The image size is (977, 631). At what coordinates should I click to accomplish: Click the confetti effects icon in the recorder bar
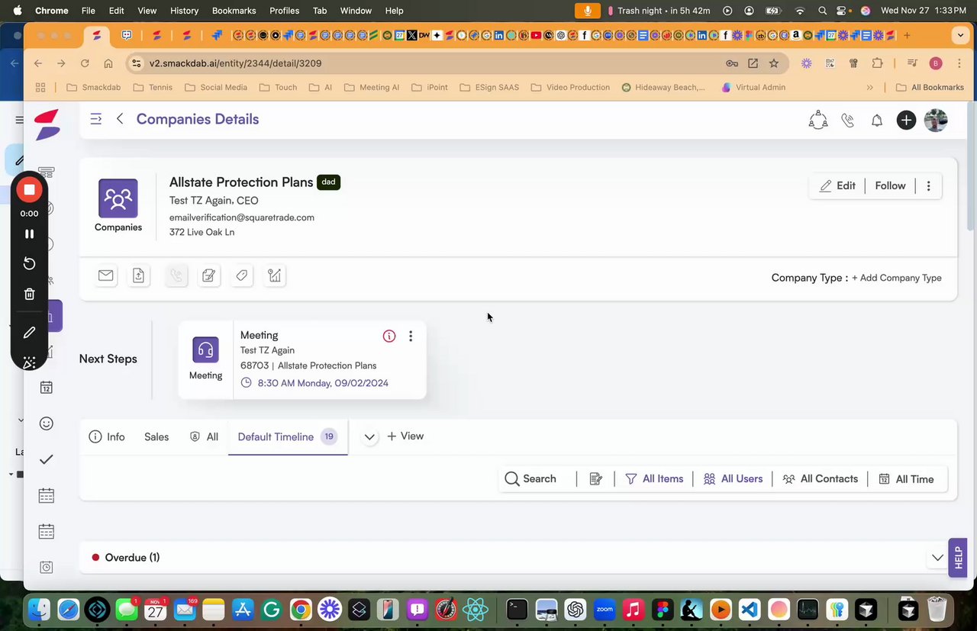(x=30, y=362)
